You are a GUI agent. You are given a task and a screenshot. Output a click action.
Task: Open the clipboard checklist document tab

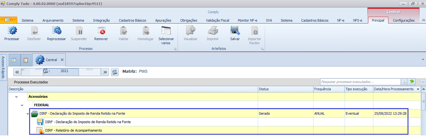[x=26, y=60]
